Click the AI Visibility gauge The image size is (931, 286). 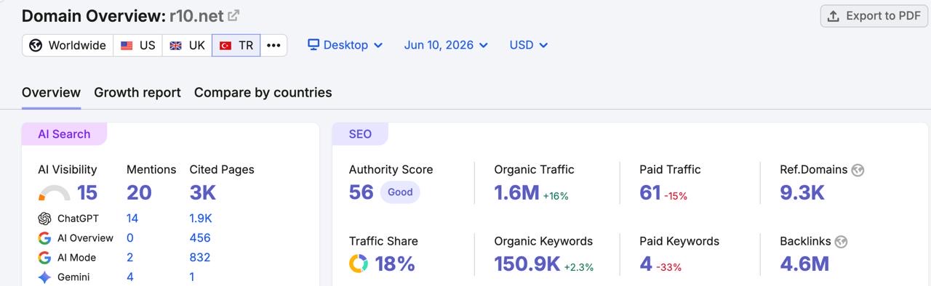coord(54,193)
